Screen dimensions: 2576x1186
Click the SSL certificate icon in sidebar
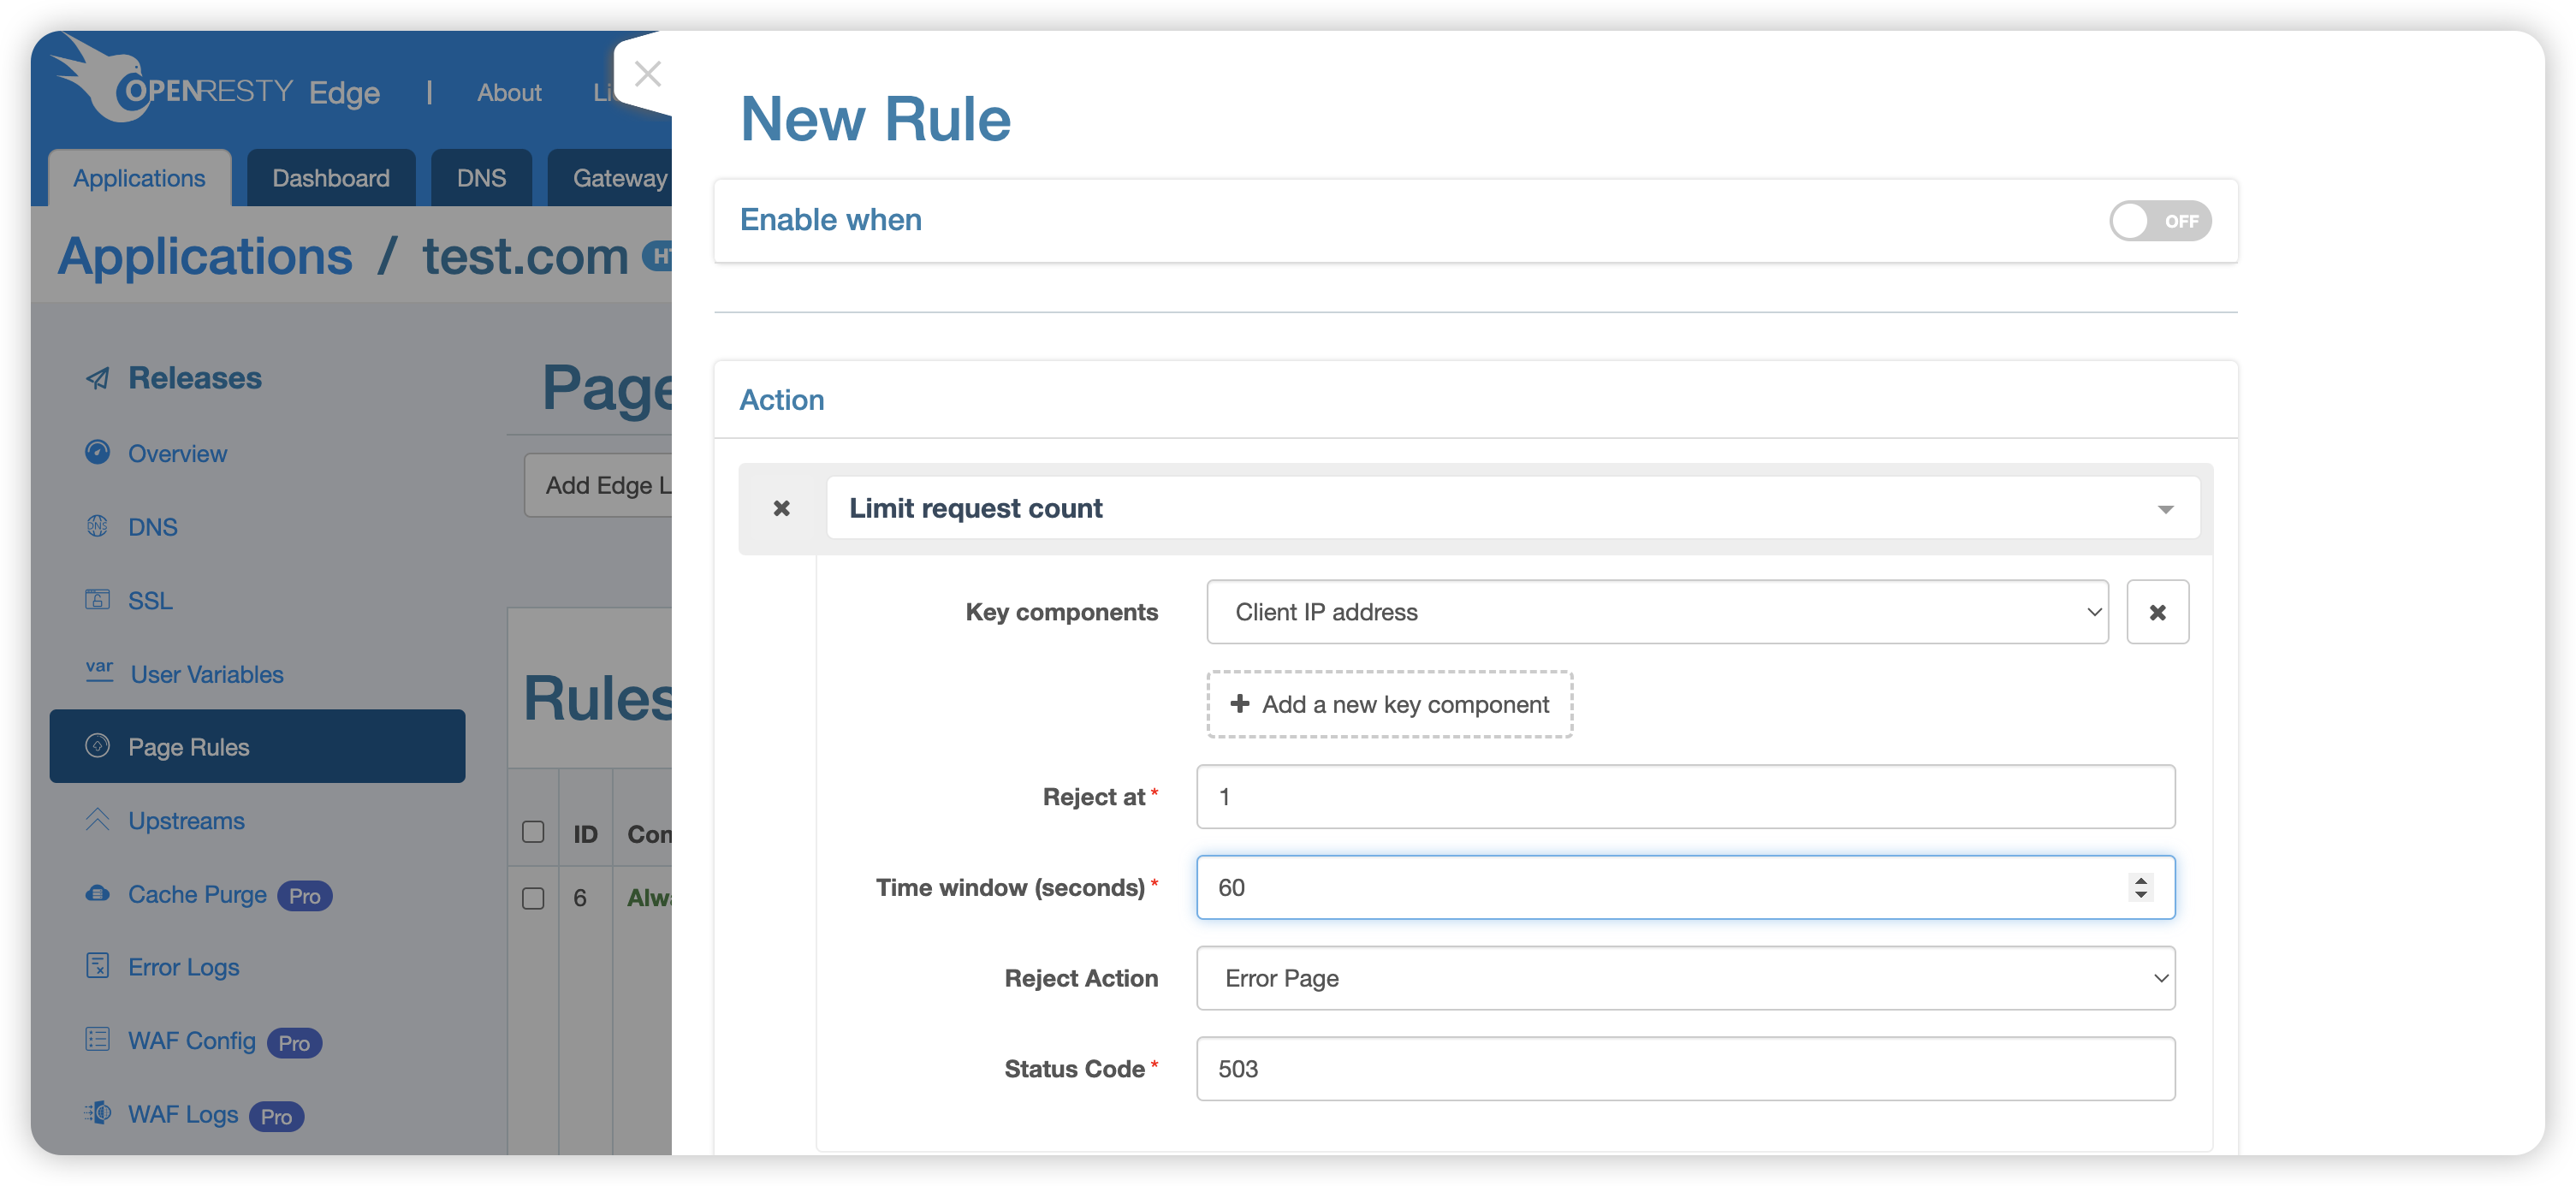[97, 596]
